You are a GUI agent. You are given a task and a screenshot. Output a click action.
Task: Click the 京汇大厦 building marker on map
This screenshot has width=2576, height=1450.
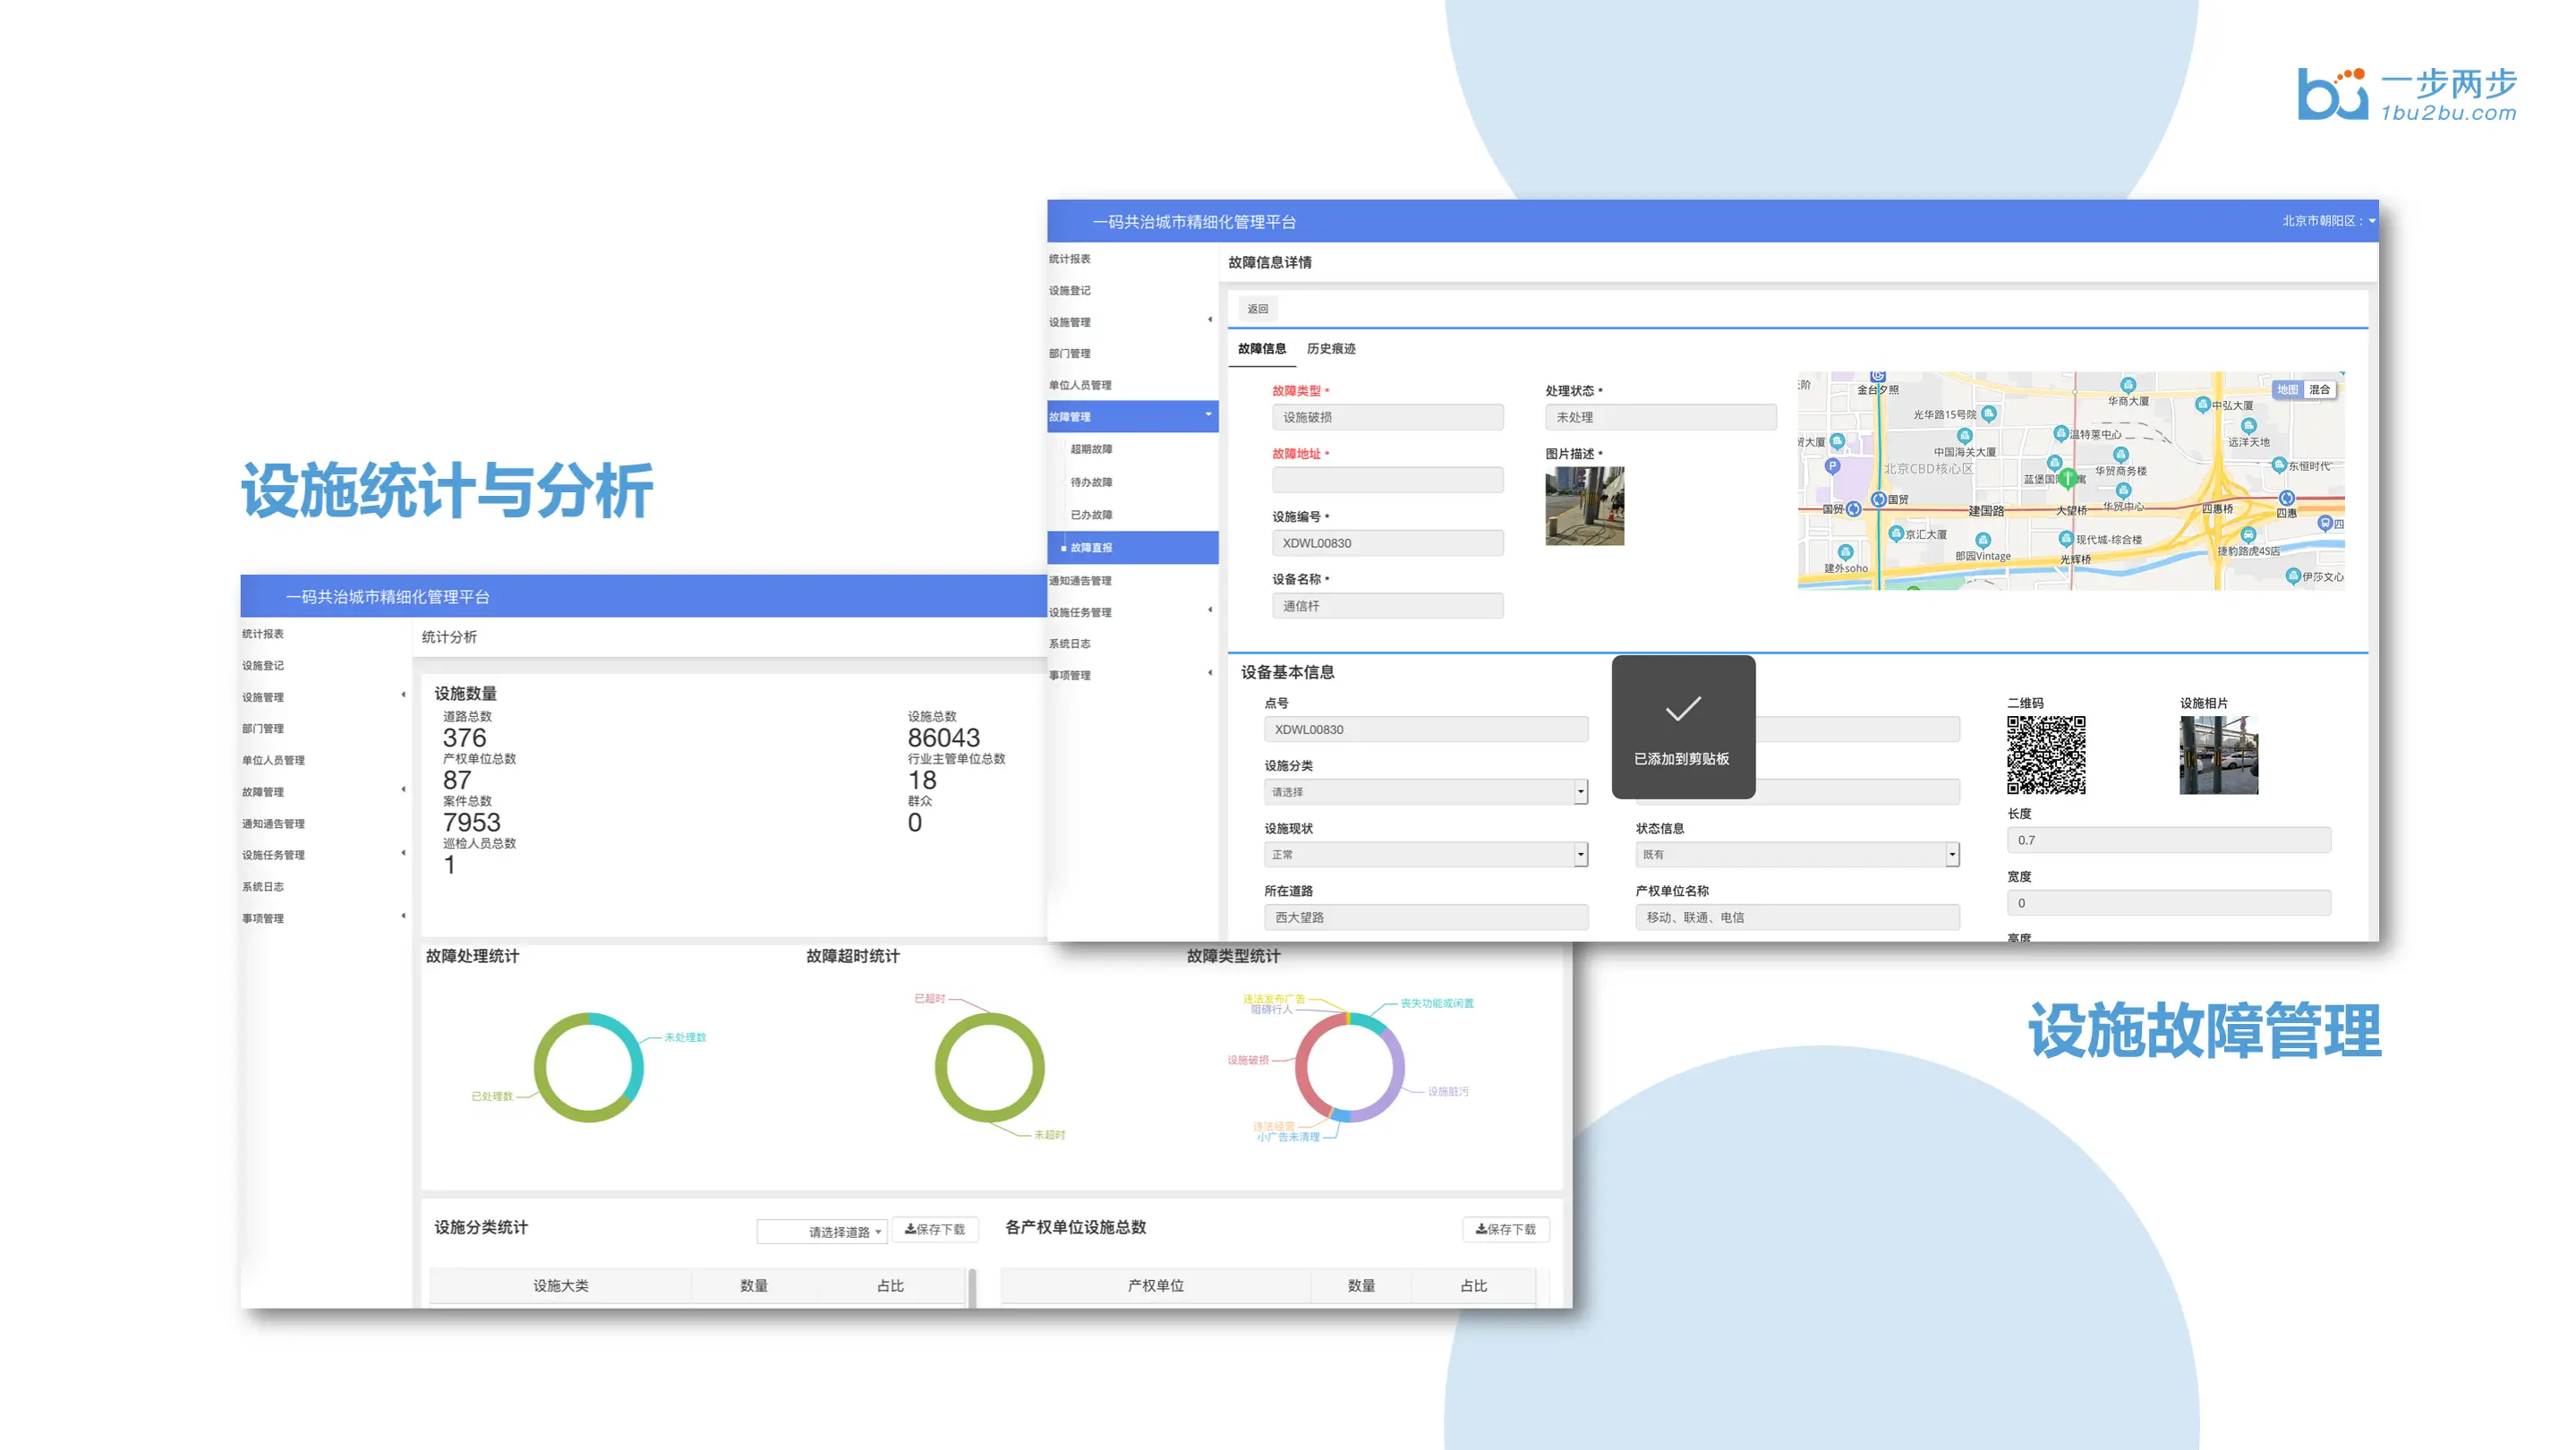point(1895,533)
